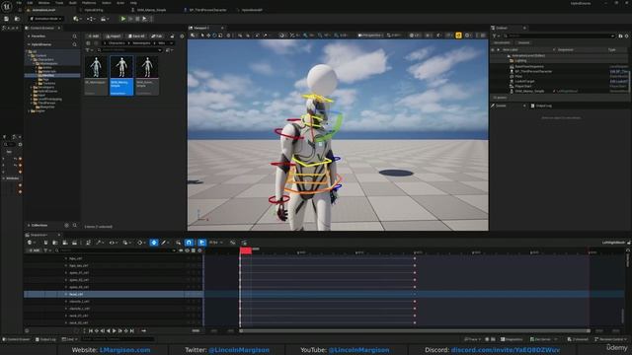This screenshot has width=632, height=355.
Task: Click the Unreal Engine logo icon
Action: coord(7,7)
